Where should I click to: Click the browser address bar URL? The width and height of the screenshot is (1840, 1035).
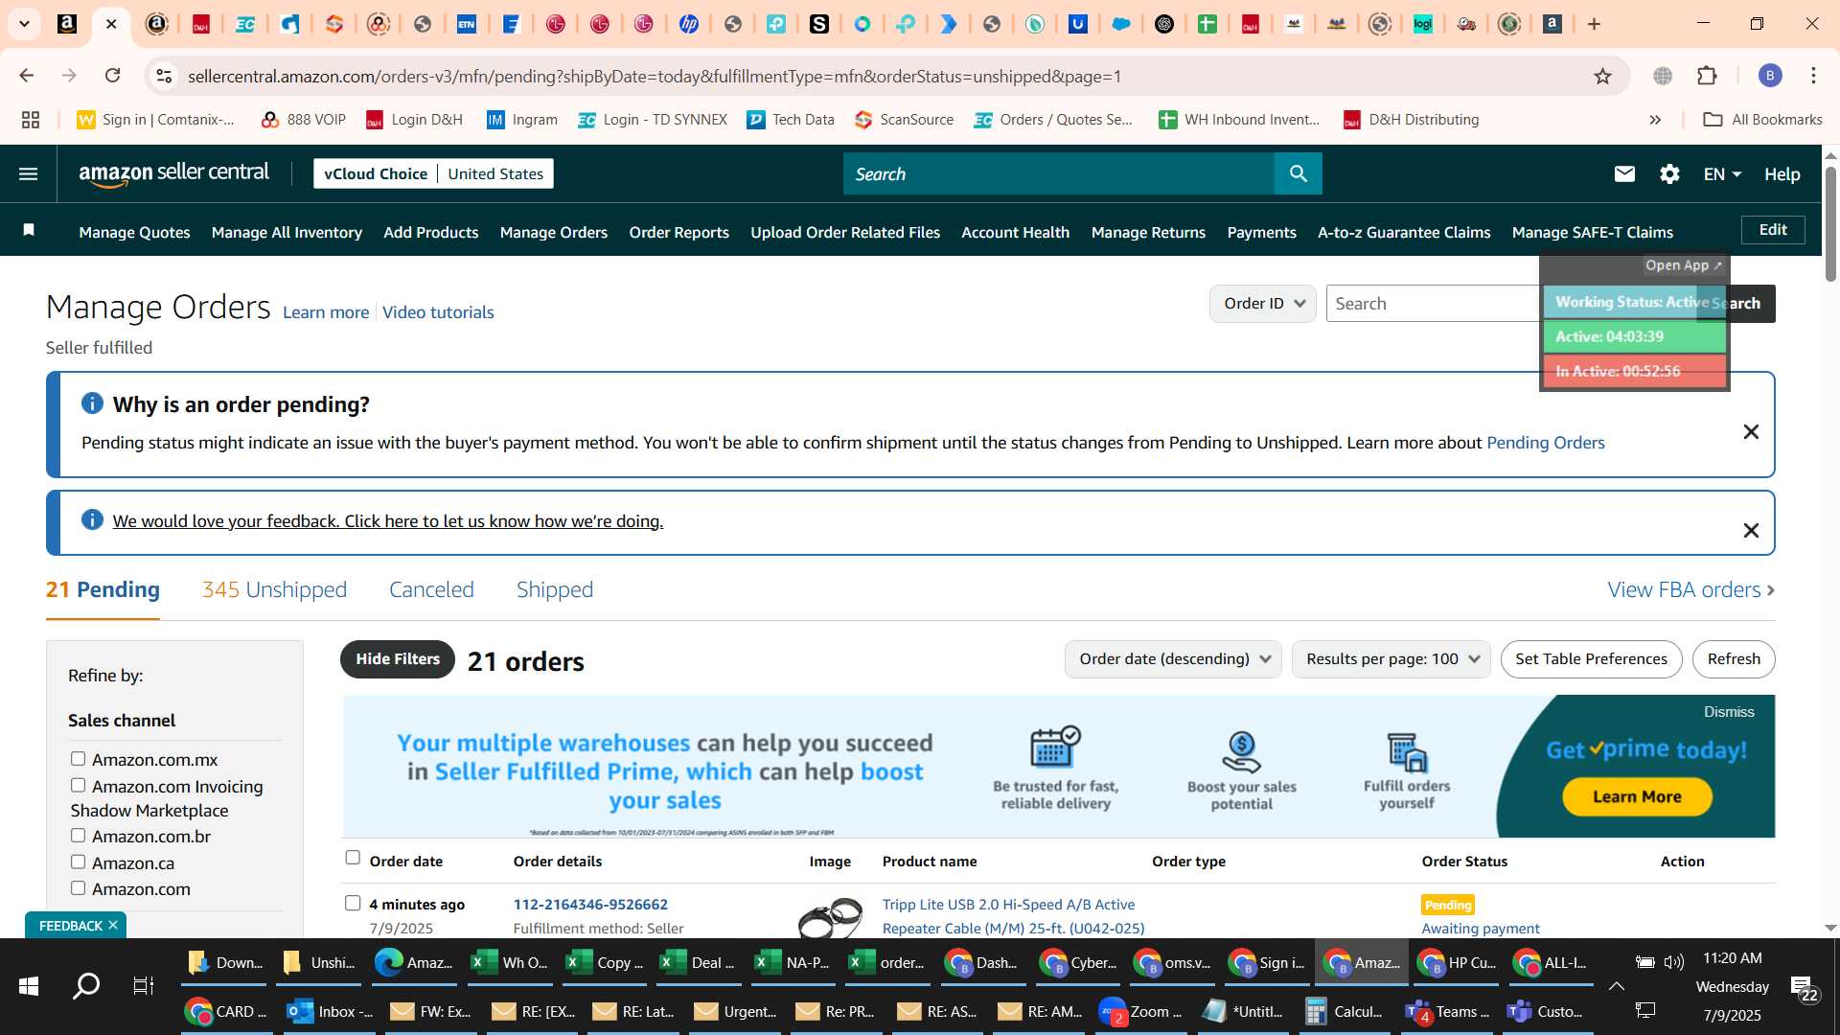tap(654, 76)
